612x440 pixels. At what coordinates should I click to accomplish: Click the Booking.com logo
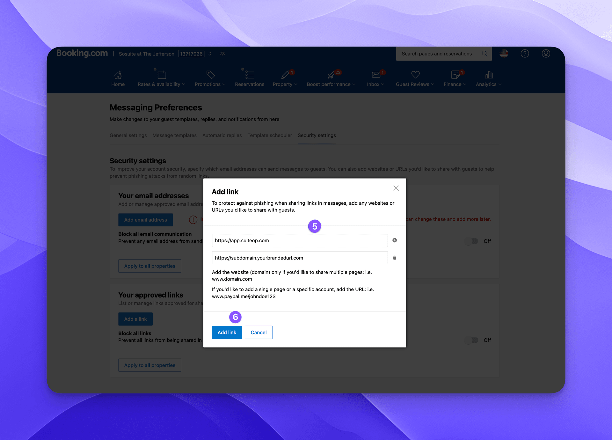coord(82,53)
